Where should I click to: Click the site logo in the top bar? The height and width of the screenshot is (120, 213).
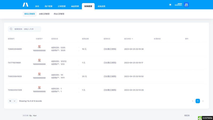[x=25, y=5]
